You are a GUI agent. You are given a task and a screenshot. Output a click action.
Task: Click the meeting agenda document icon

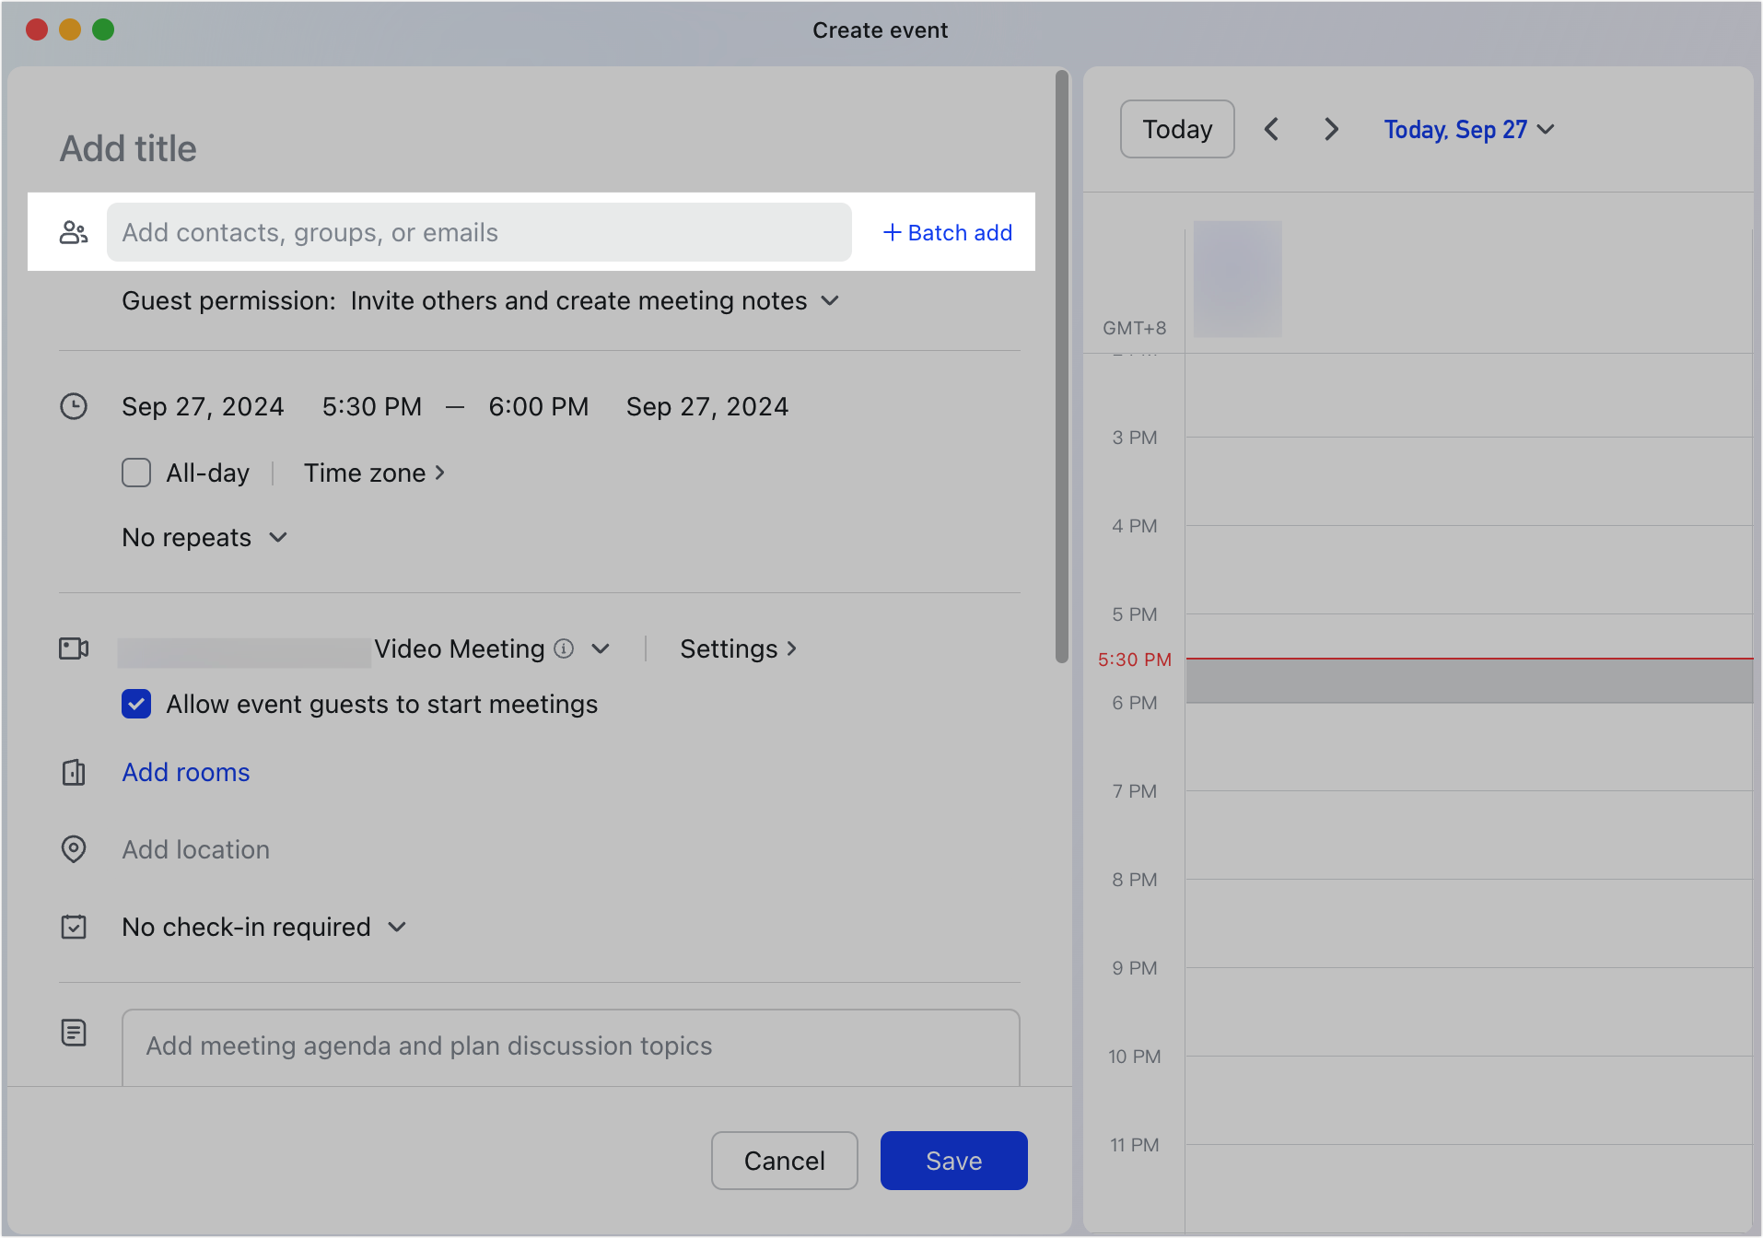pos(75,1033)
